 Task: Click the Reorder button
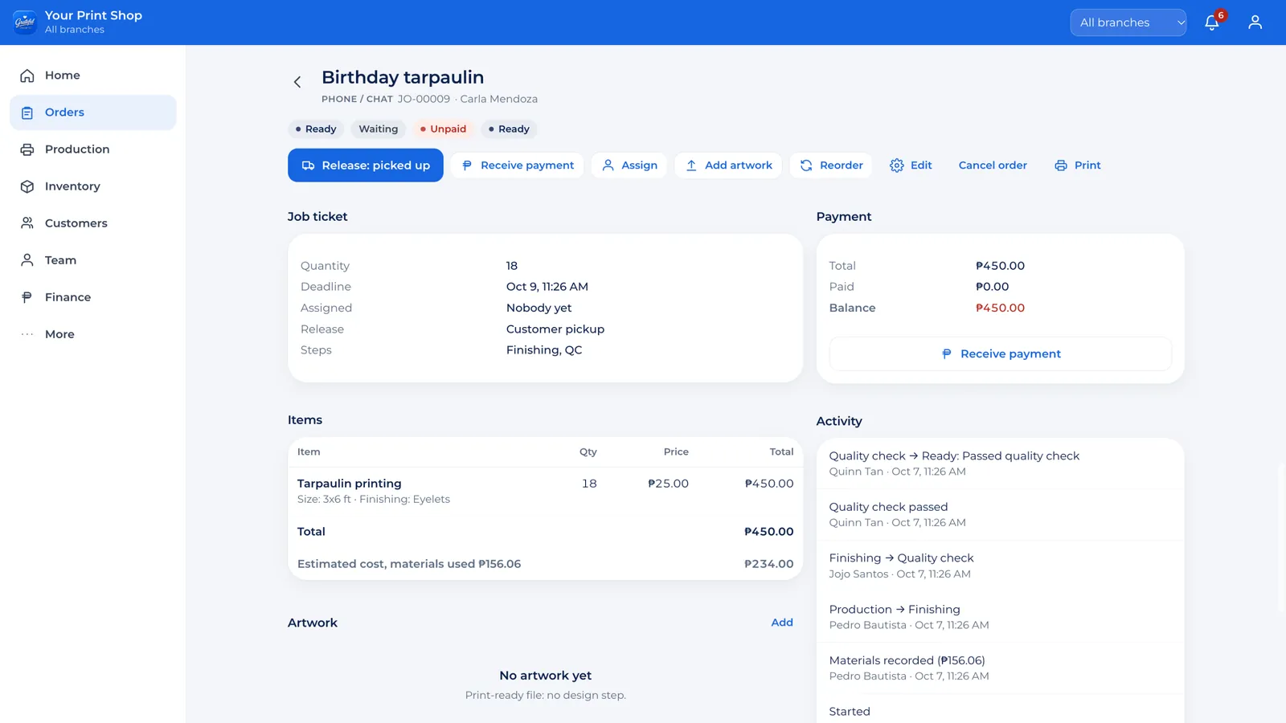831,165
